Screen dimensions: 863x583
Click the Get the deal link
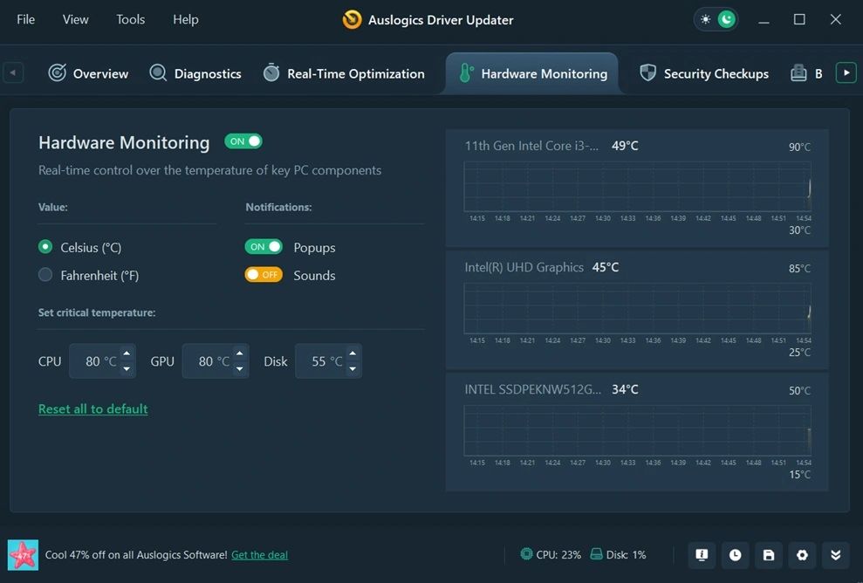(x=259, y=555)
